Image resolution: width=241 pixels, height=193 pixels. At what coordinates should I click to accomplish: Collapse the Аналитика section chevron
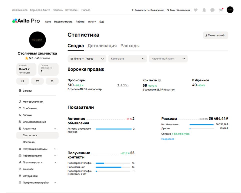(55, 129)
